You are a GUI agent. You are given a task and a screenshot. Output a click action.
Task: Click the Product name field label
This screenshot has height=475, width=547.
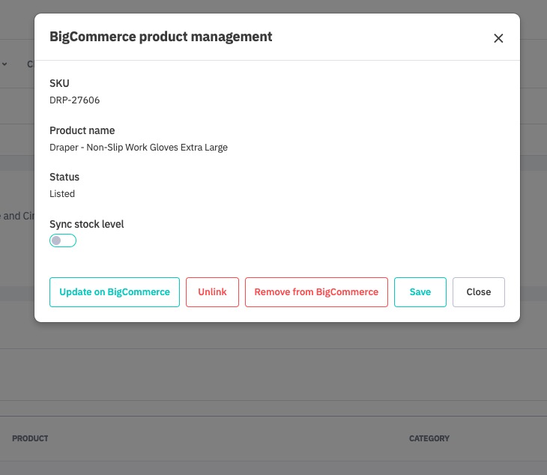click(82, 130)
